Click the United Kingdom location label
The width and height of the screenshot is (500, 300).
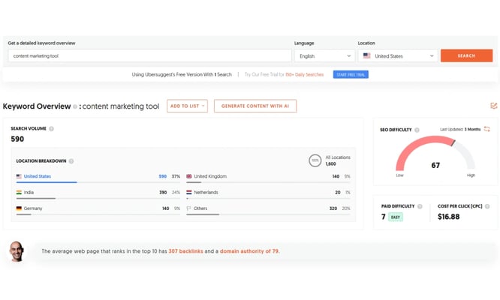click(210, 176)
